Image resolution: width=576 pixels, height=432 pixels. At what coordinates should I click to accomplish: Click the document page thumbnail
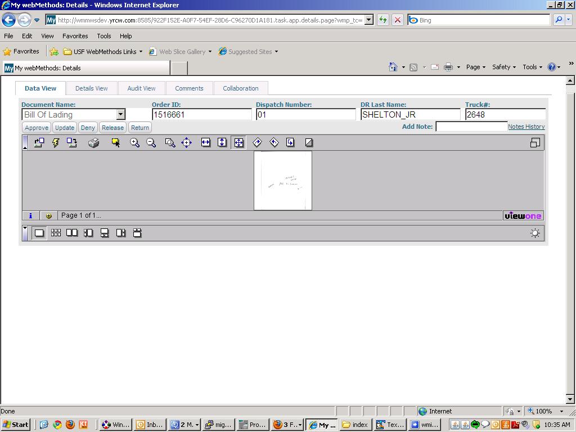283,181
